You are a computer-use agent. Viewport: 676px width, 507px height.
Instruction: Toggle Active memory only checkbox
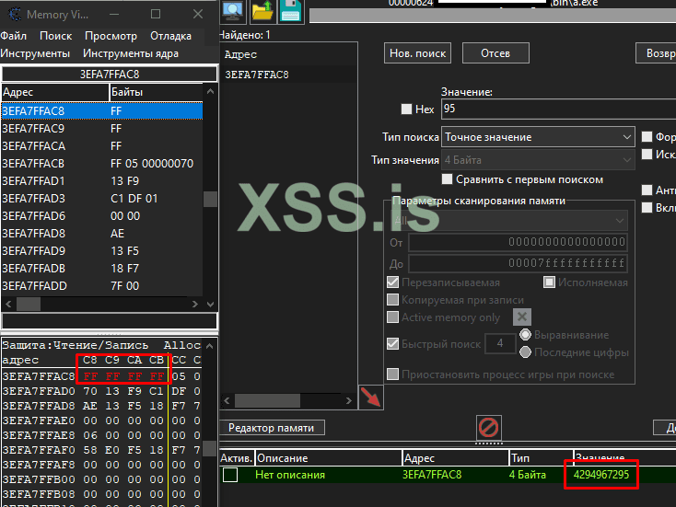(392, 317)
